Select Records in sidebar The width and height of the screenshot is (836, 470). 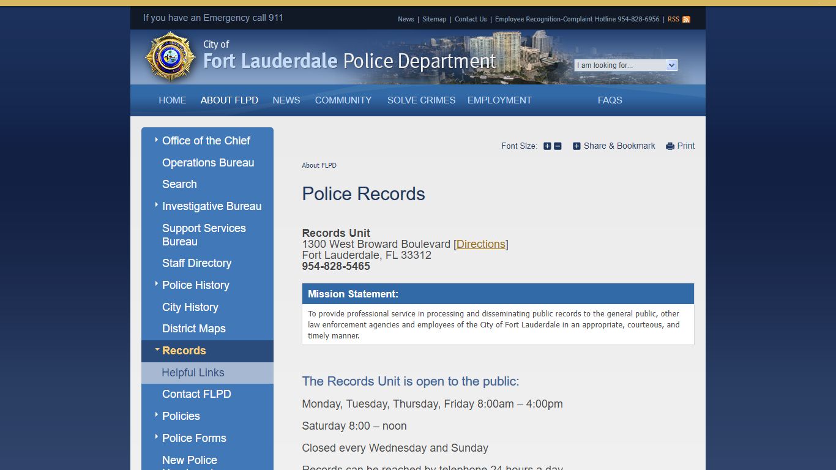coord(184,351)
